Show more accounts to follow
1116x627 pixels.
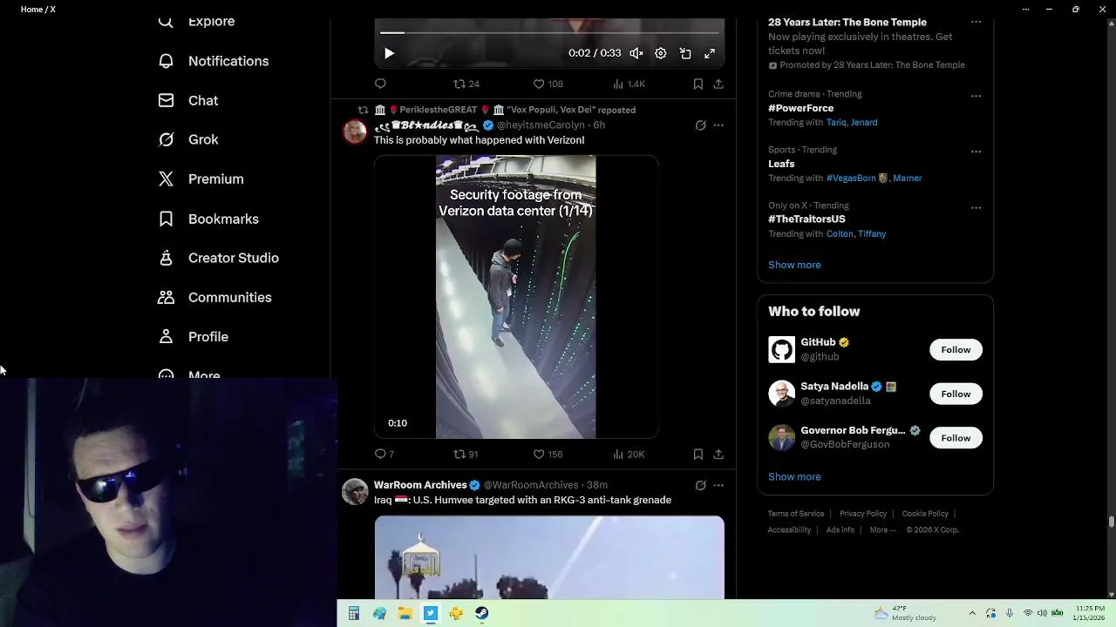[794, 476]
